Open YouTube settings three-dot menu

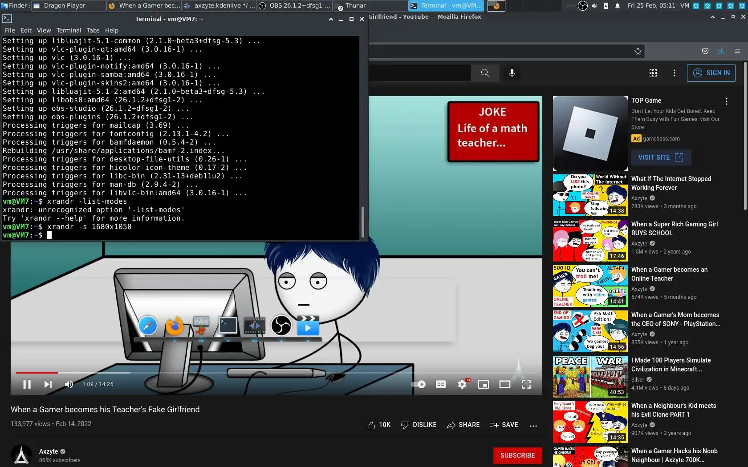(x=675, y=73)
